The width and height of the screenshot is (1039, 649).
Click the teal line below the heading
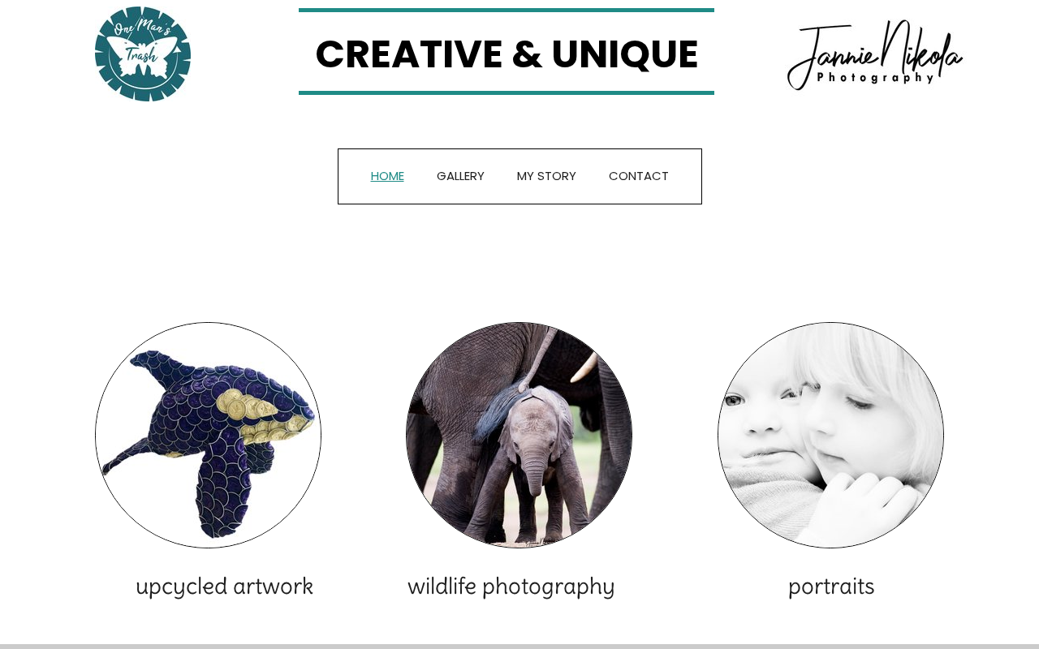pos(507,92)
